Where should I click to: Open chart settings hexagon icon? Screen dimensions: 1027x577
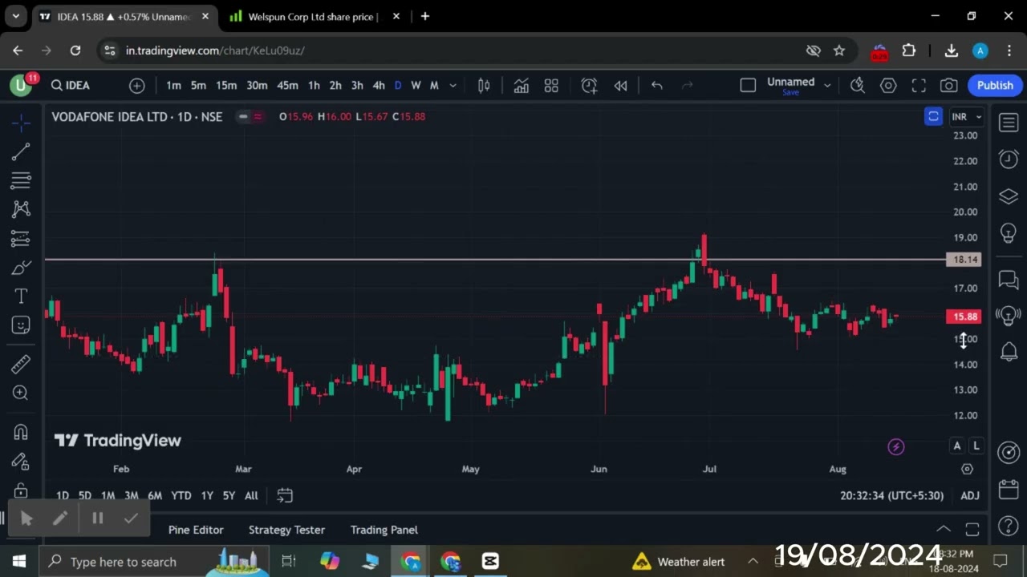888,85
